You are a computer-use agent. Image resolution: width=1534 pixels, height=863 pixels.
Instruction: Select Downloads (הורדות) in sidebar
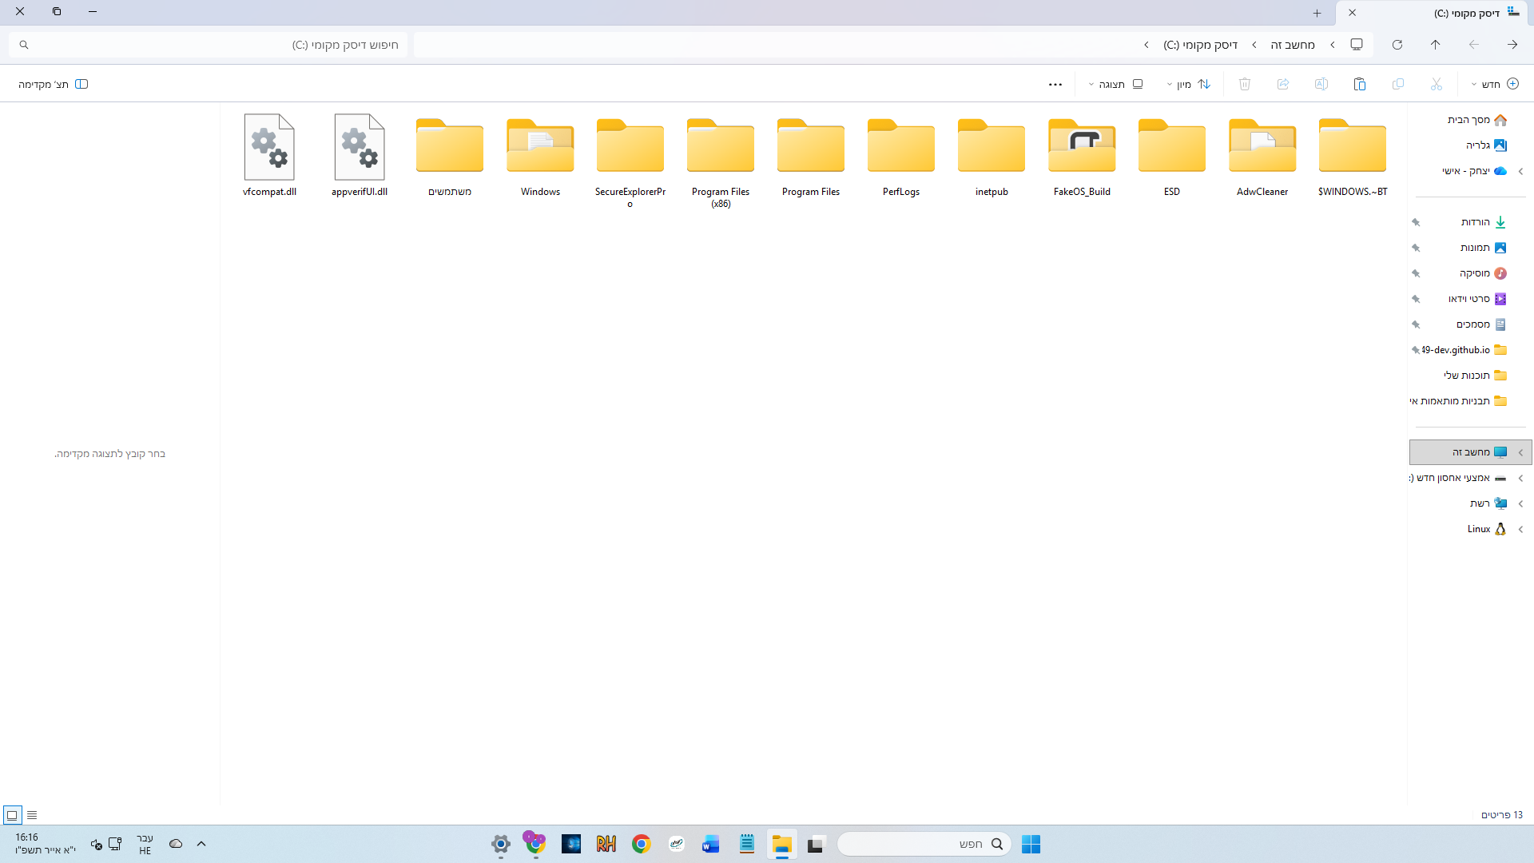[x=1475, y=222]
